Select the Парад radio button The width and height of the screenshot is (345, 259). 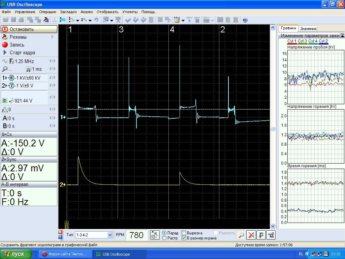164,233
